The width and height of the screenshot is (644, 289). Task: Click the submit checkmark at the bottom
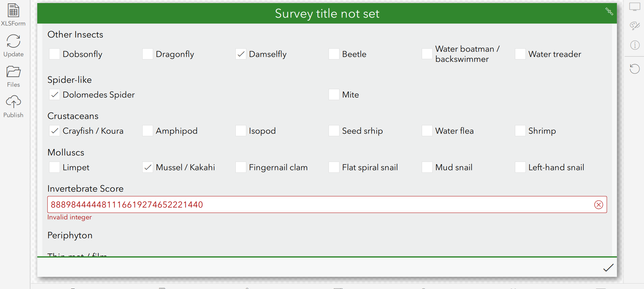point(608,268)
